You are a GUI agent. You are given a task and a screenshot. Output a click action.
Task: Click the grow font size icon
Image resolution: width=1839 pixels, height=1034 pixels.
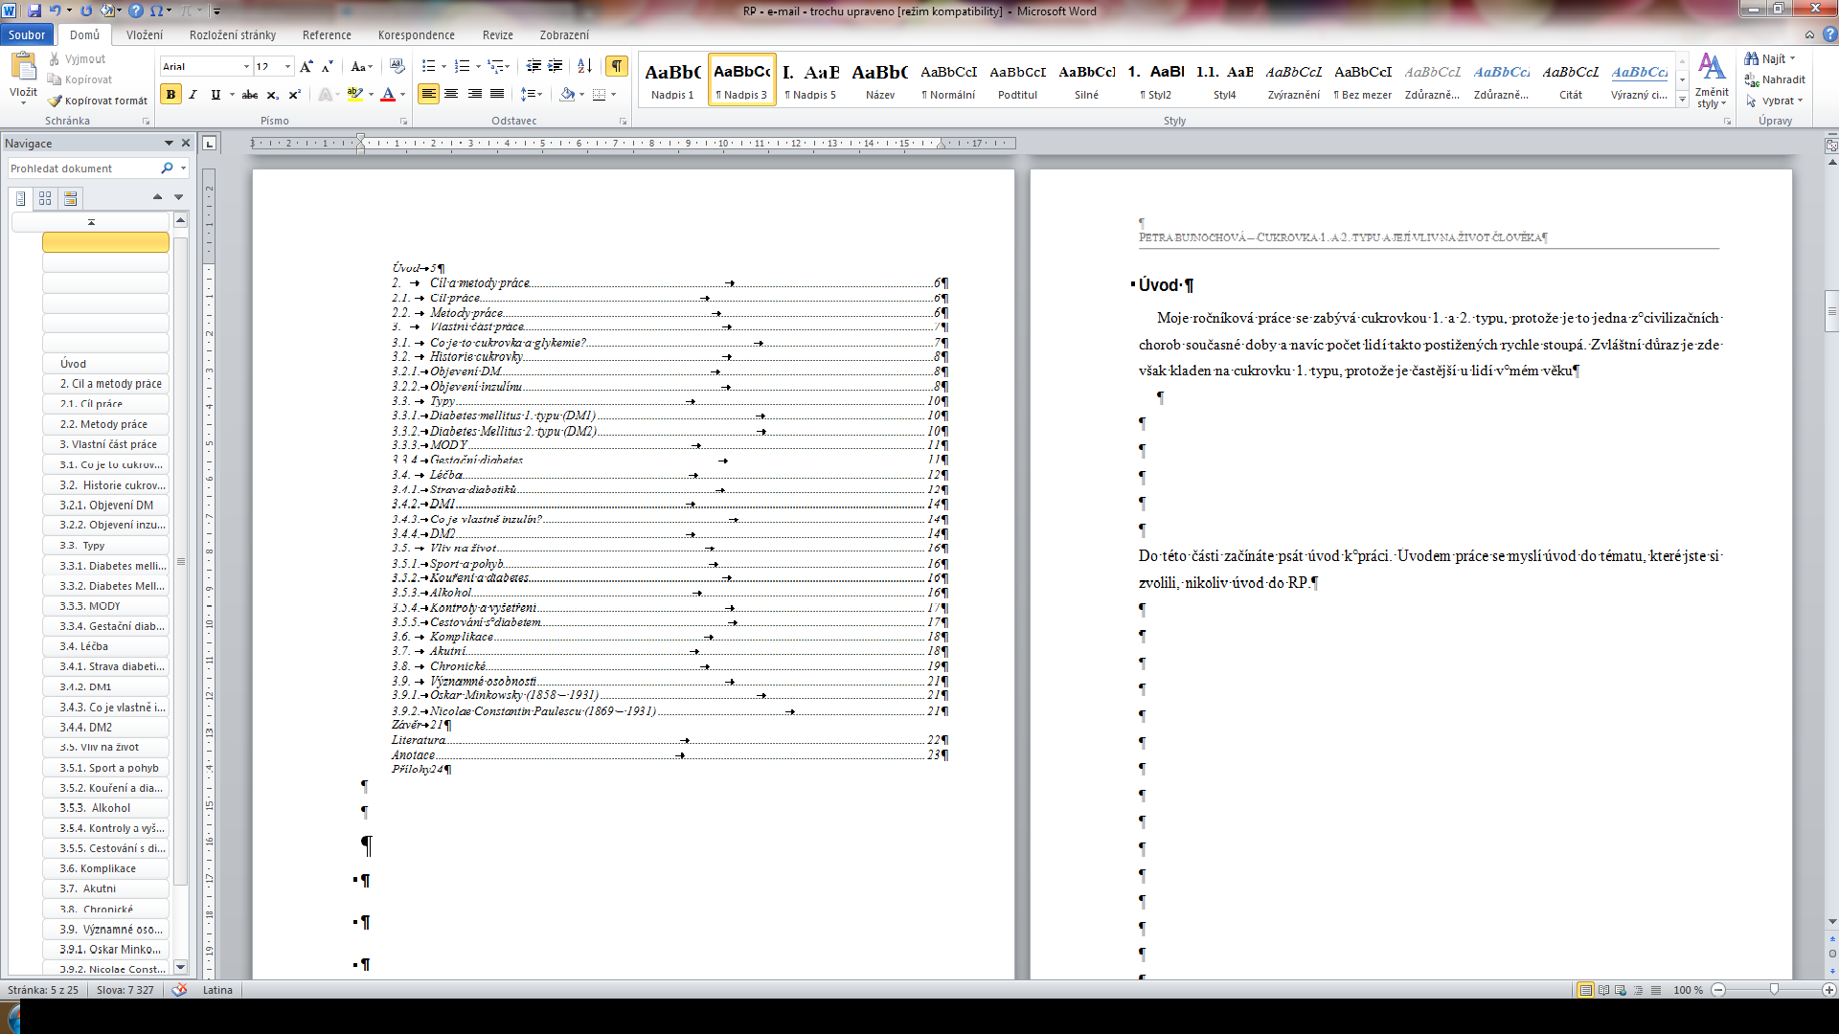pyautogui.click(x=306, y=67)
